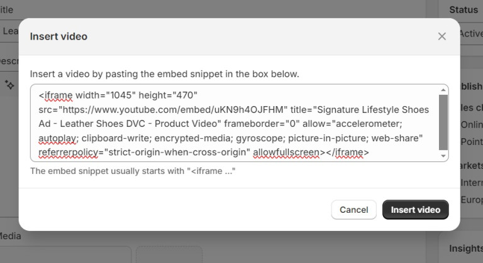Click the snippet box scroll-down arrow
Image resolution: width=483 pixels, height=263 pixels.
(443, 156)
